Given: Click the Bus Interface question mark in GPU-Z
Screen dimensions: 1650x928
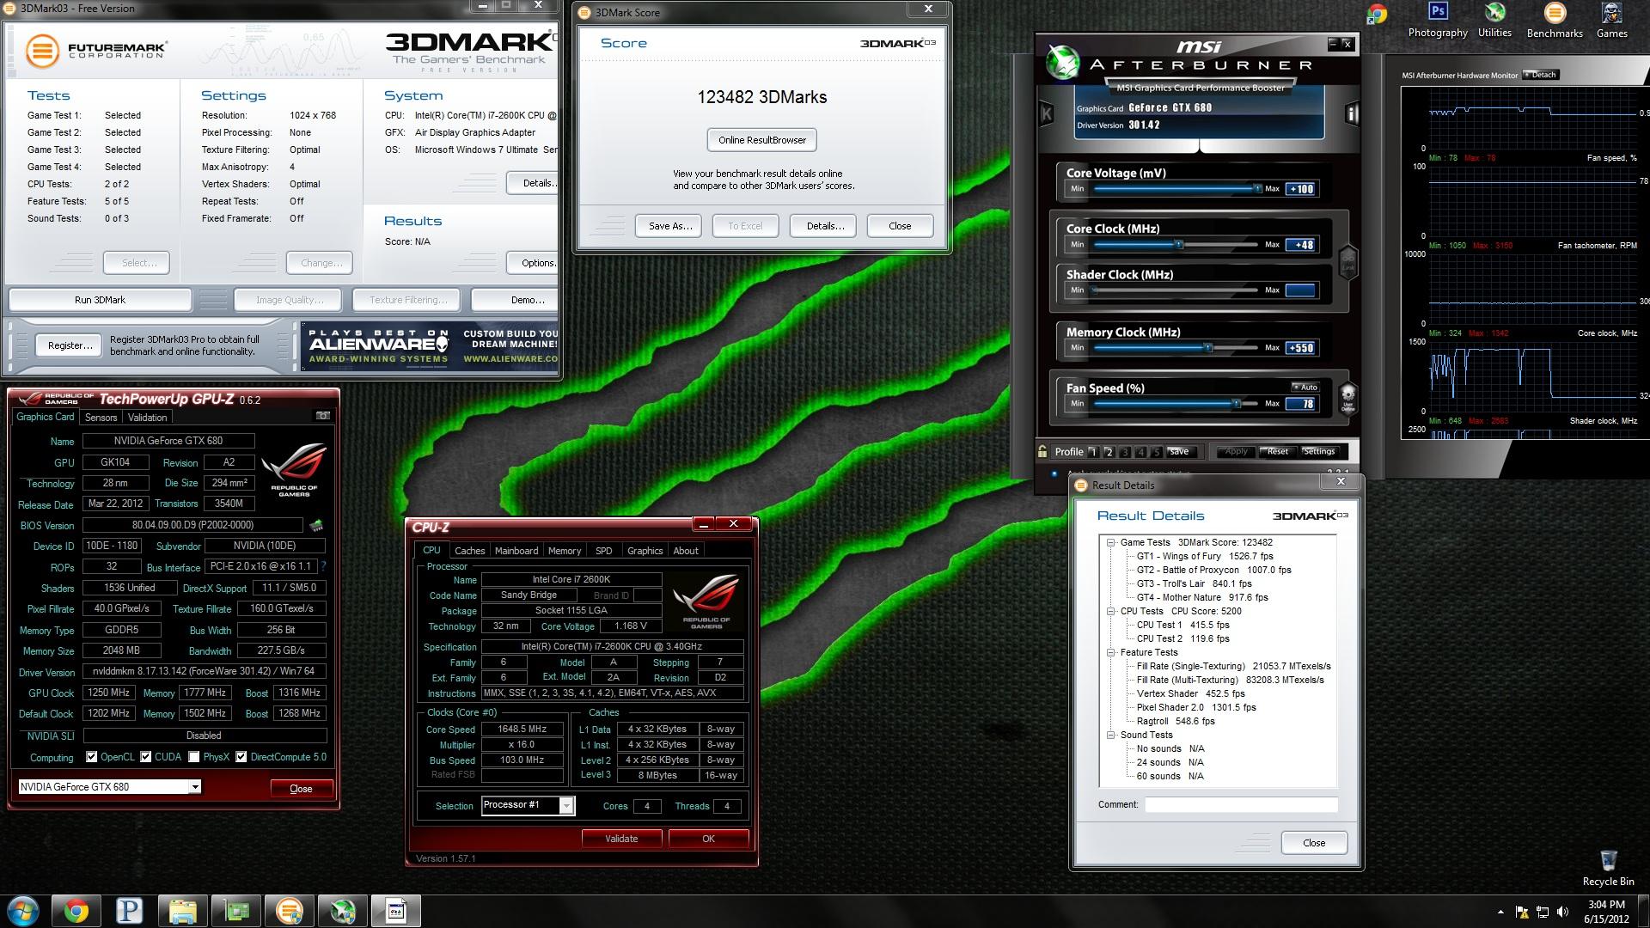Looking at the screenshot, I should 323,566.
